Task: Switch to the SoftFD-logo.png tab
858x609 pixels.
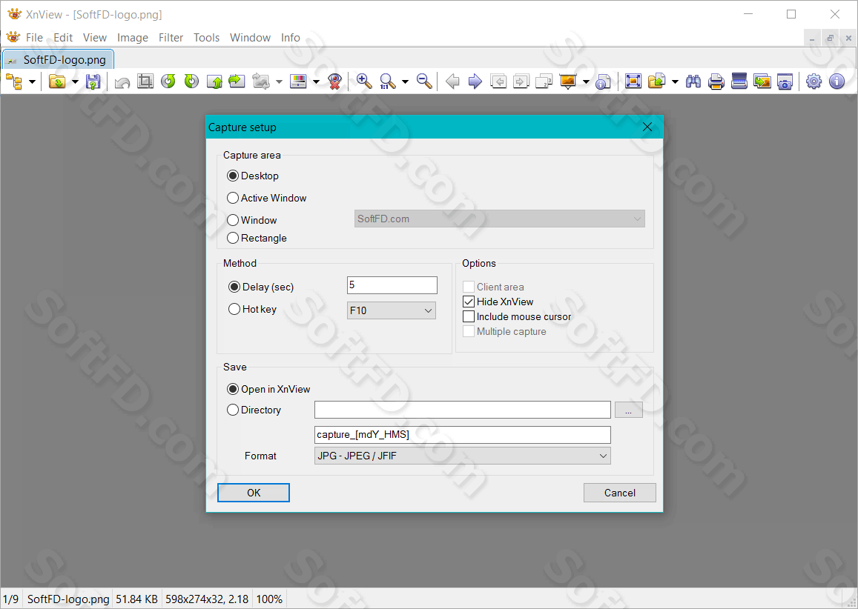Action: (x=58, y=59)
